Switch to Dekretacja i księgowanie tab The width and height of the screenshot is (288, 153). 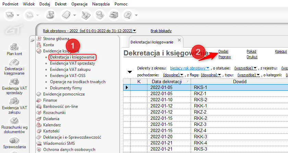(152, 42)
